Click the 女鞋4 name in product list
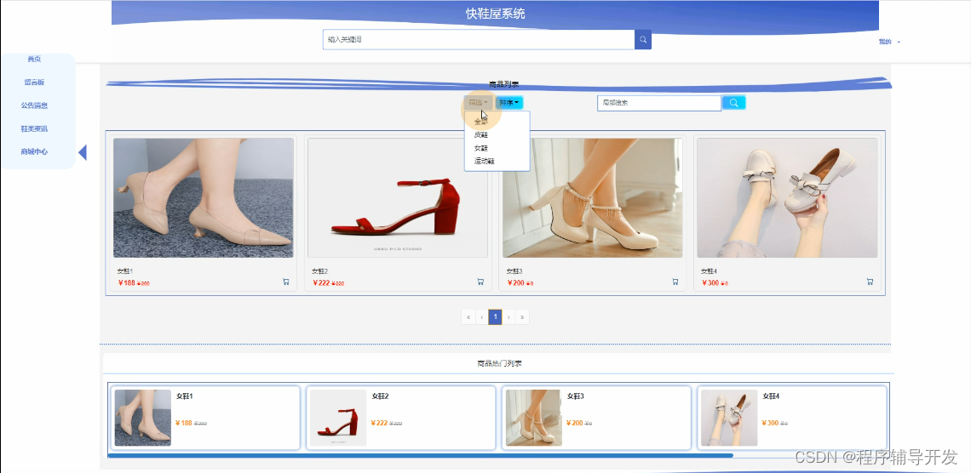971x473 pixels. click(x=709, y=271)
